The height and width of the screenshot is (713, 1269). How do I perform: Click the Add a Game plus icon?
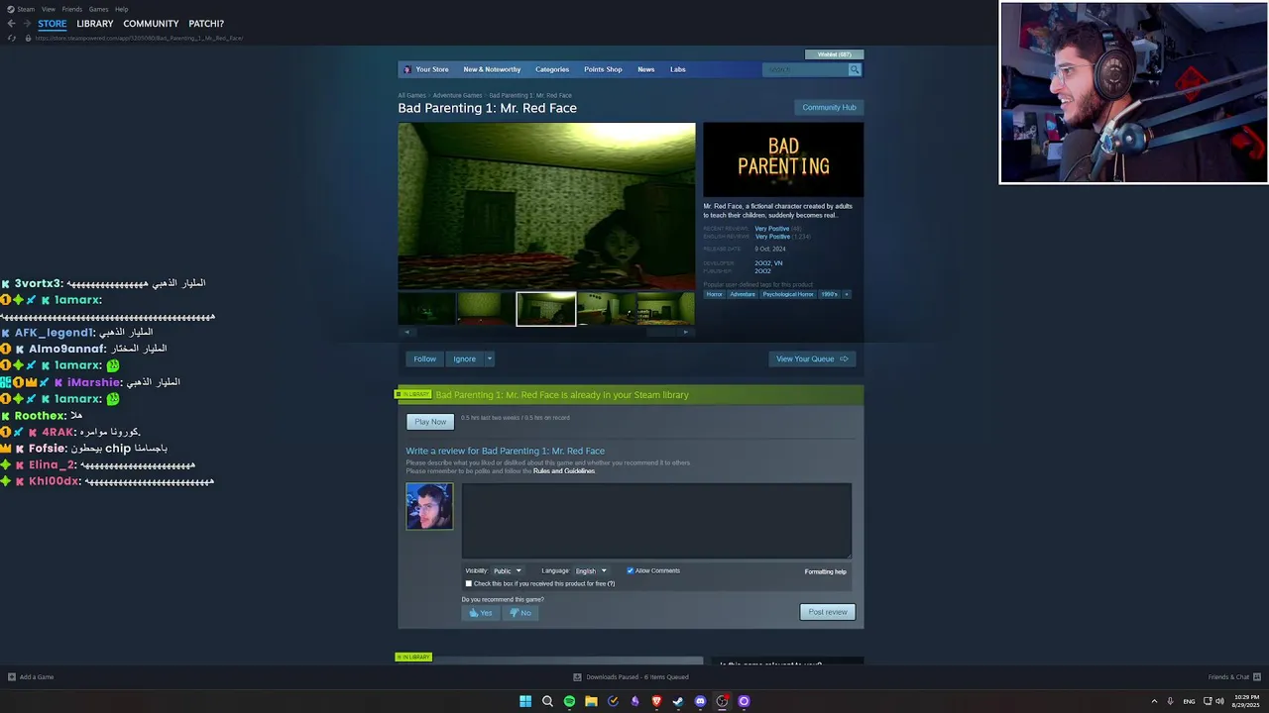(12, 677)
